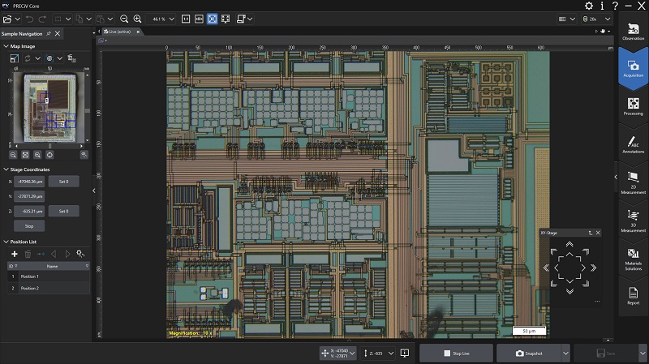Click the zoom out magnifier in toolbar
649x364 pixels.
pyautogui.click(x=124, y=19)
